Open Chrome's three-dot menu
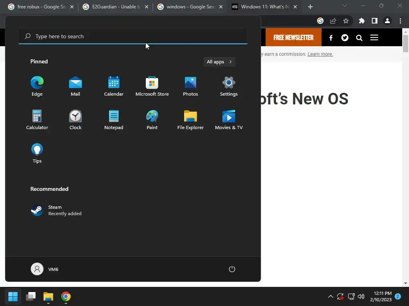This screenshot has width=409, height=306. 400,21
